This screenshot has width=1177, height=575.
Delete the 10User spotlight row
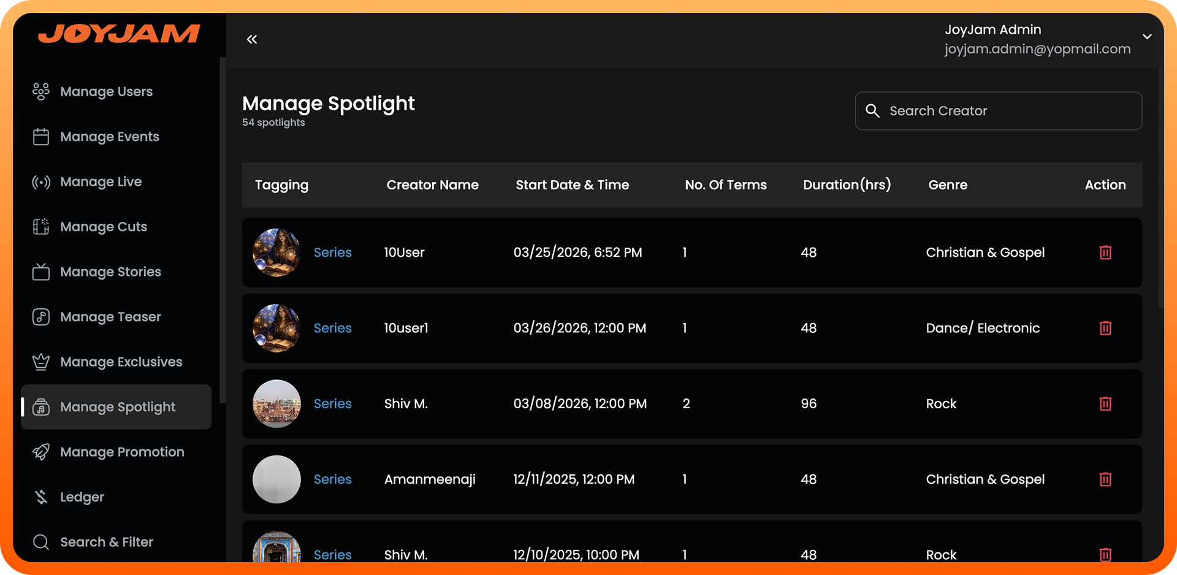(1105, 253)
